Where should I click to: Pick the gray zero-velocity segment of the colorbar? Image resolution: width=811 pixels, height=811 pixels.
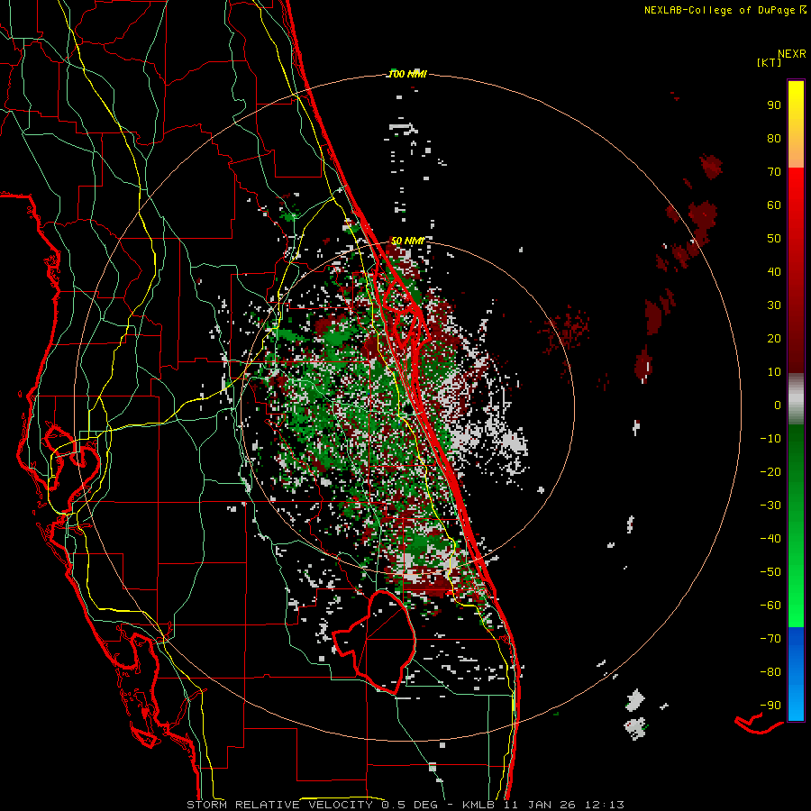pos(796,399)
